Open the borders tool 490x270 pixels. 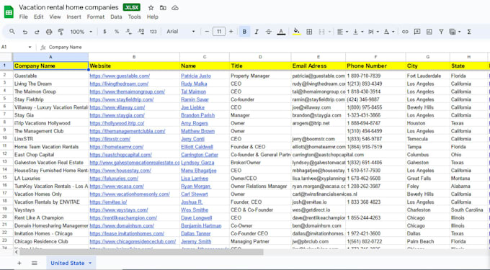[x=309, y=32]
